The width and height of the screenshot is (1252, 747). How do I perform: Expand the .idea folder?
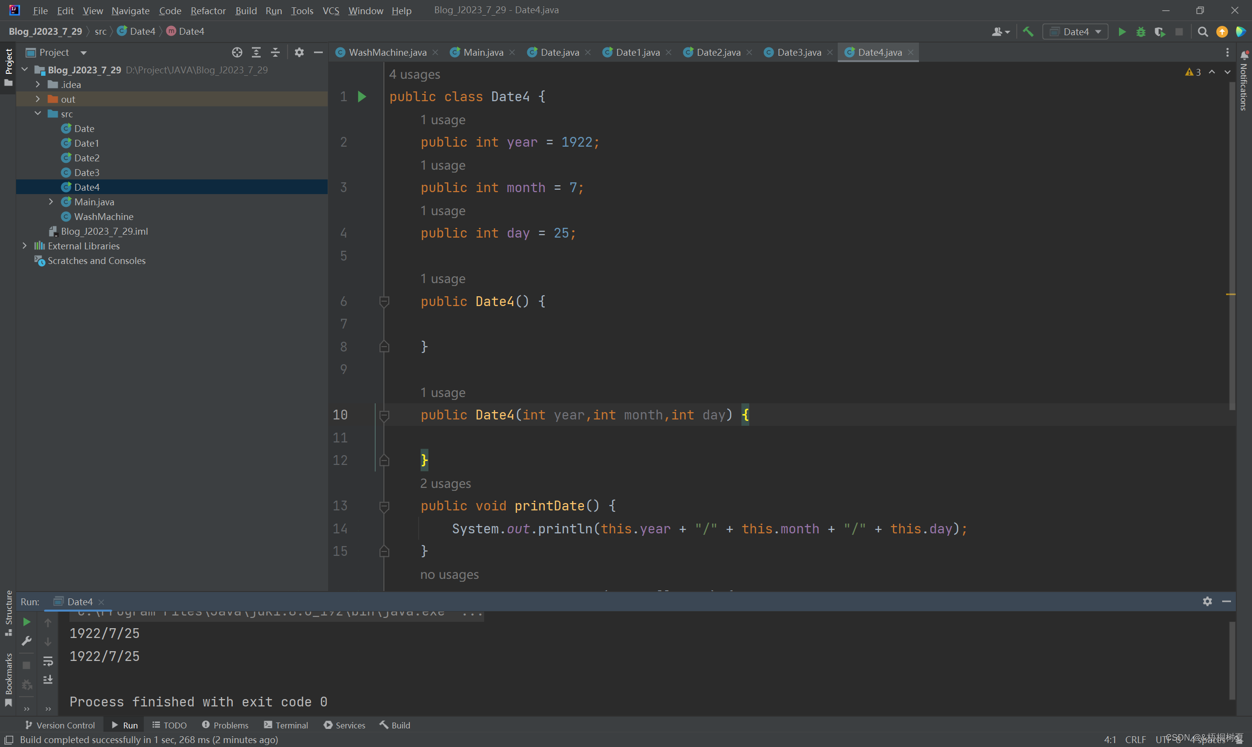coord(38,84)
